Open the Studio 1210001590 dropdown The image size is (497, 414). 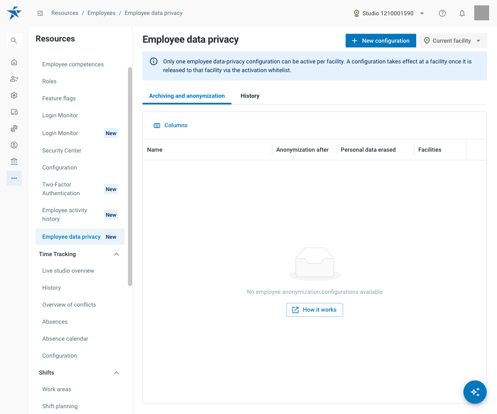point(389,13)
